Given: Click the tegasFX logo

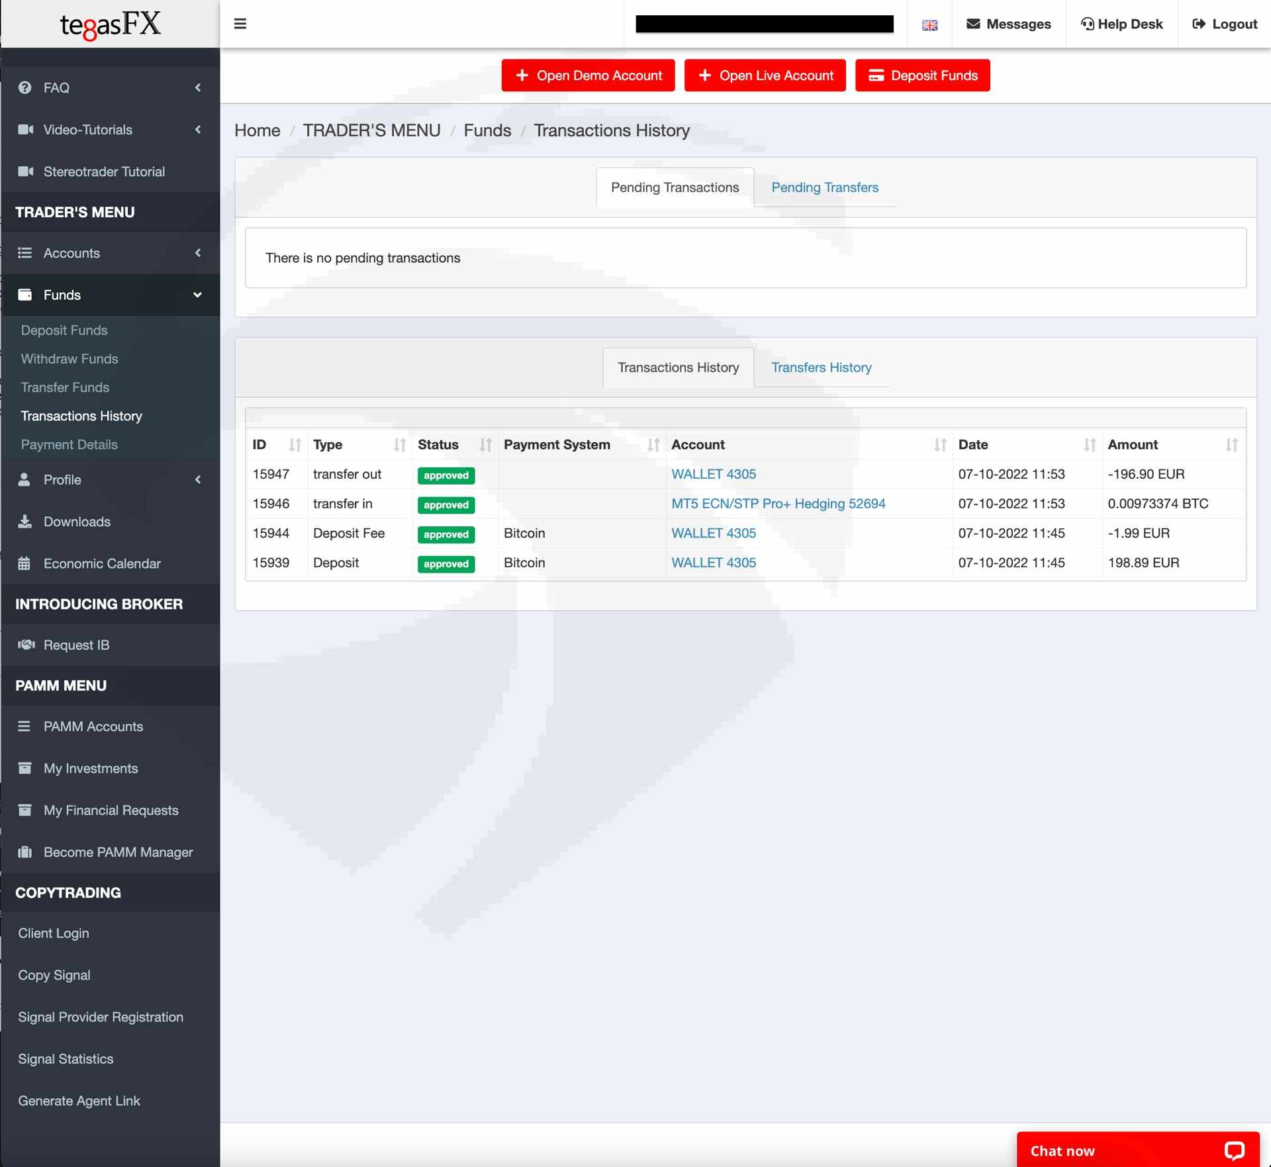Looking at the screenshot, I should pyautogui.click(x=111, y=24).
